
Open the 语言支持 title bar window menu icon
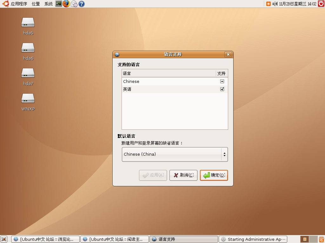click(x=117, y=54)
